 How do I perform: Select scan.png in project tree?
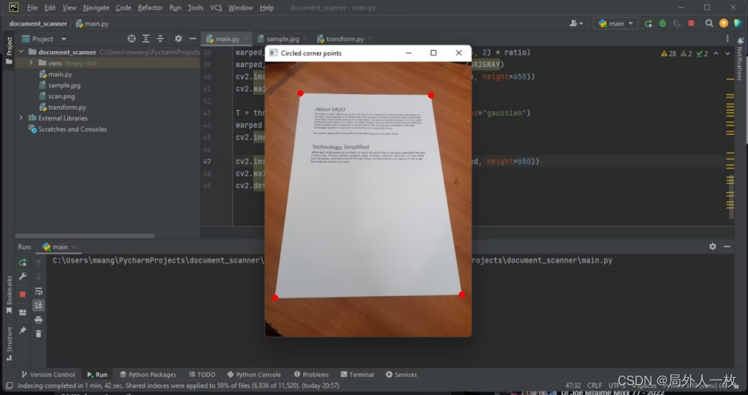(x=61, y=95)
